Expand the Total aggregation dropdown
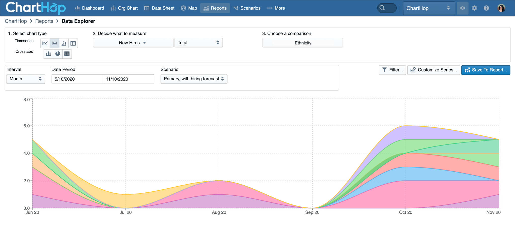 pyautogui.click(x=198, y=43)
